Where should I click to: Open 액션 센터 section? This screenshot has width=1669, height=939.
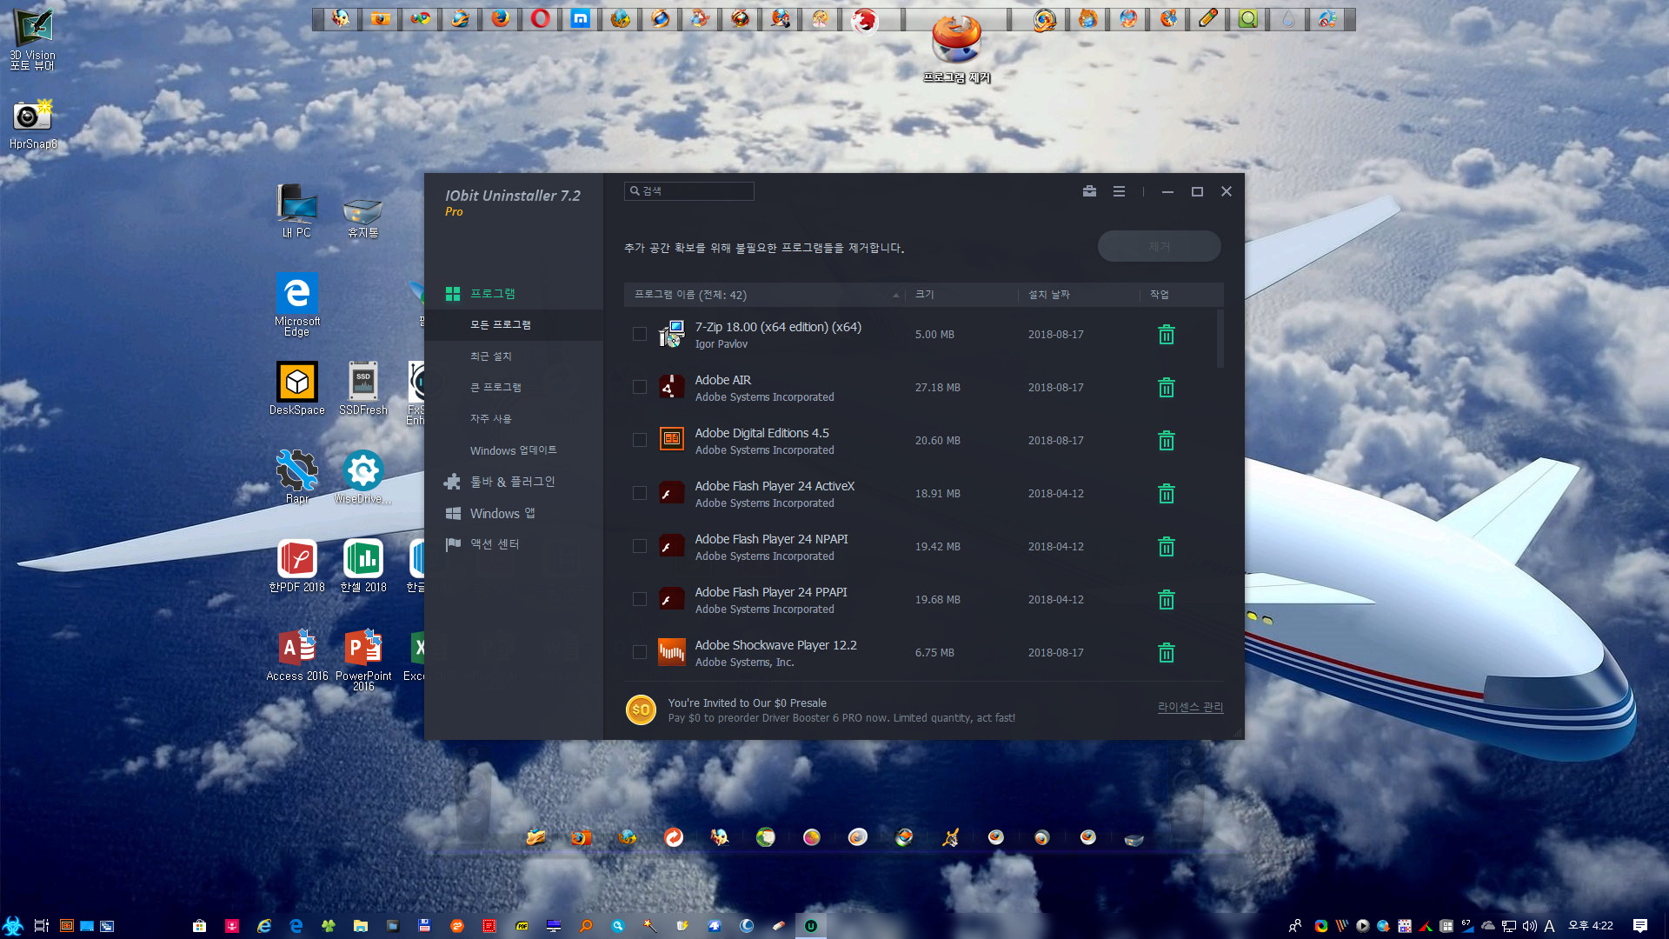coord(514,544)
